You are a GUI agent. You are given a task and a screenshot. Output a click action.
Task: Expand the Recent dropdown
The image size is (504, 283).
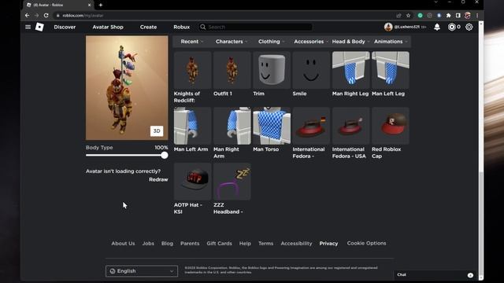coord(192,42)
